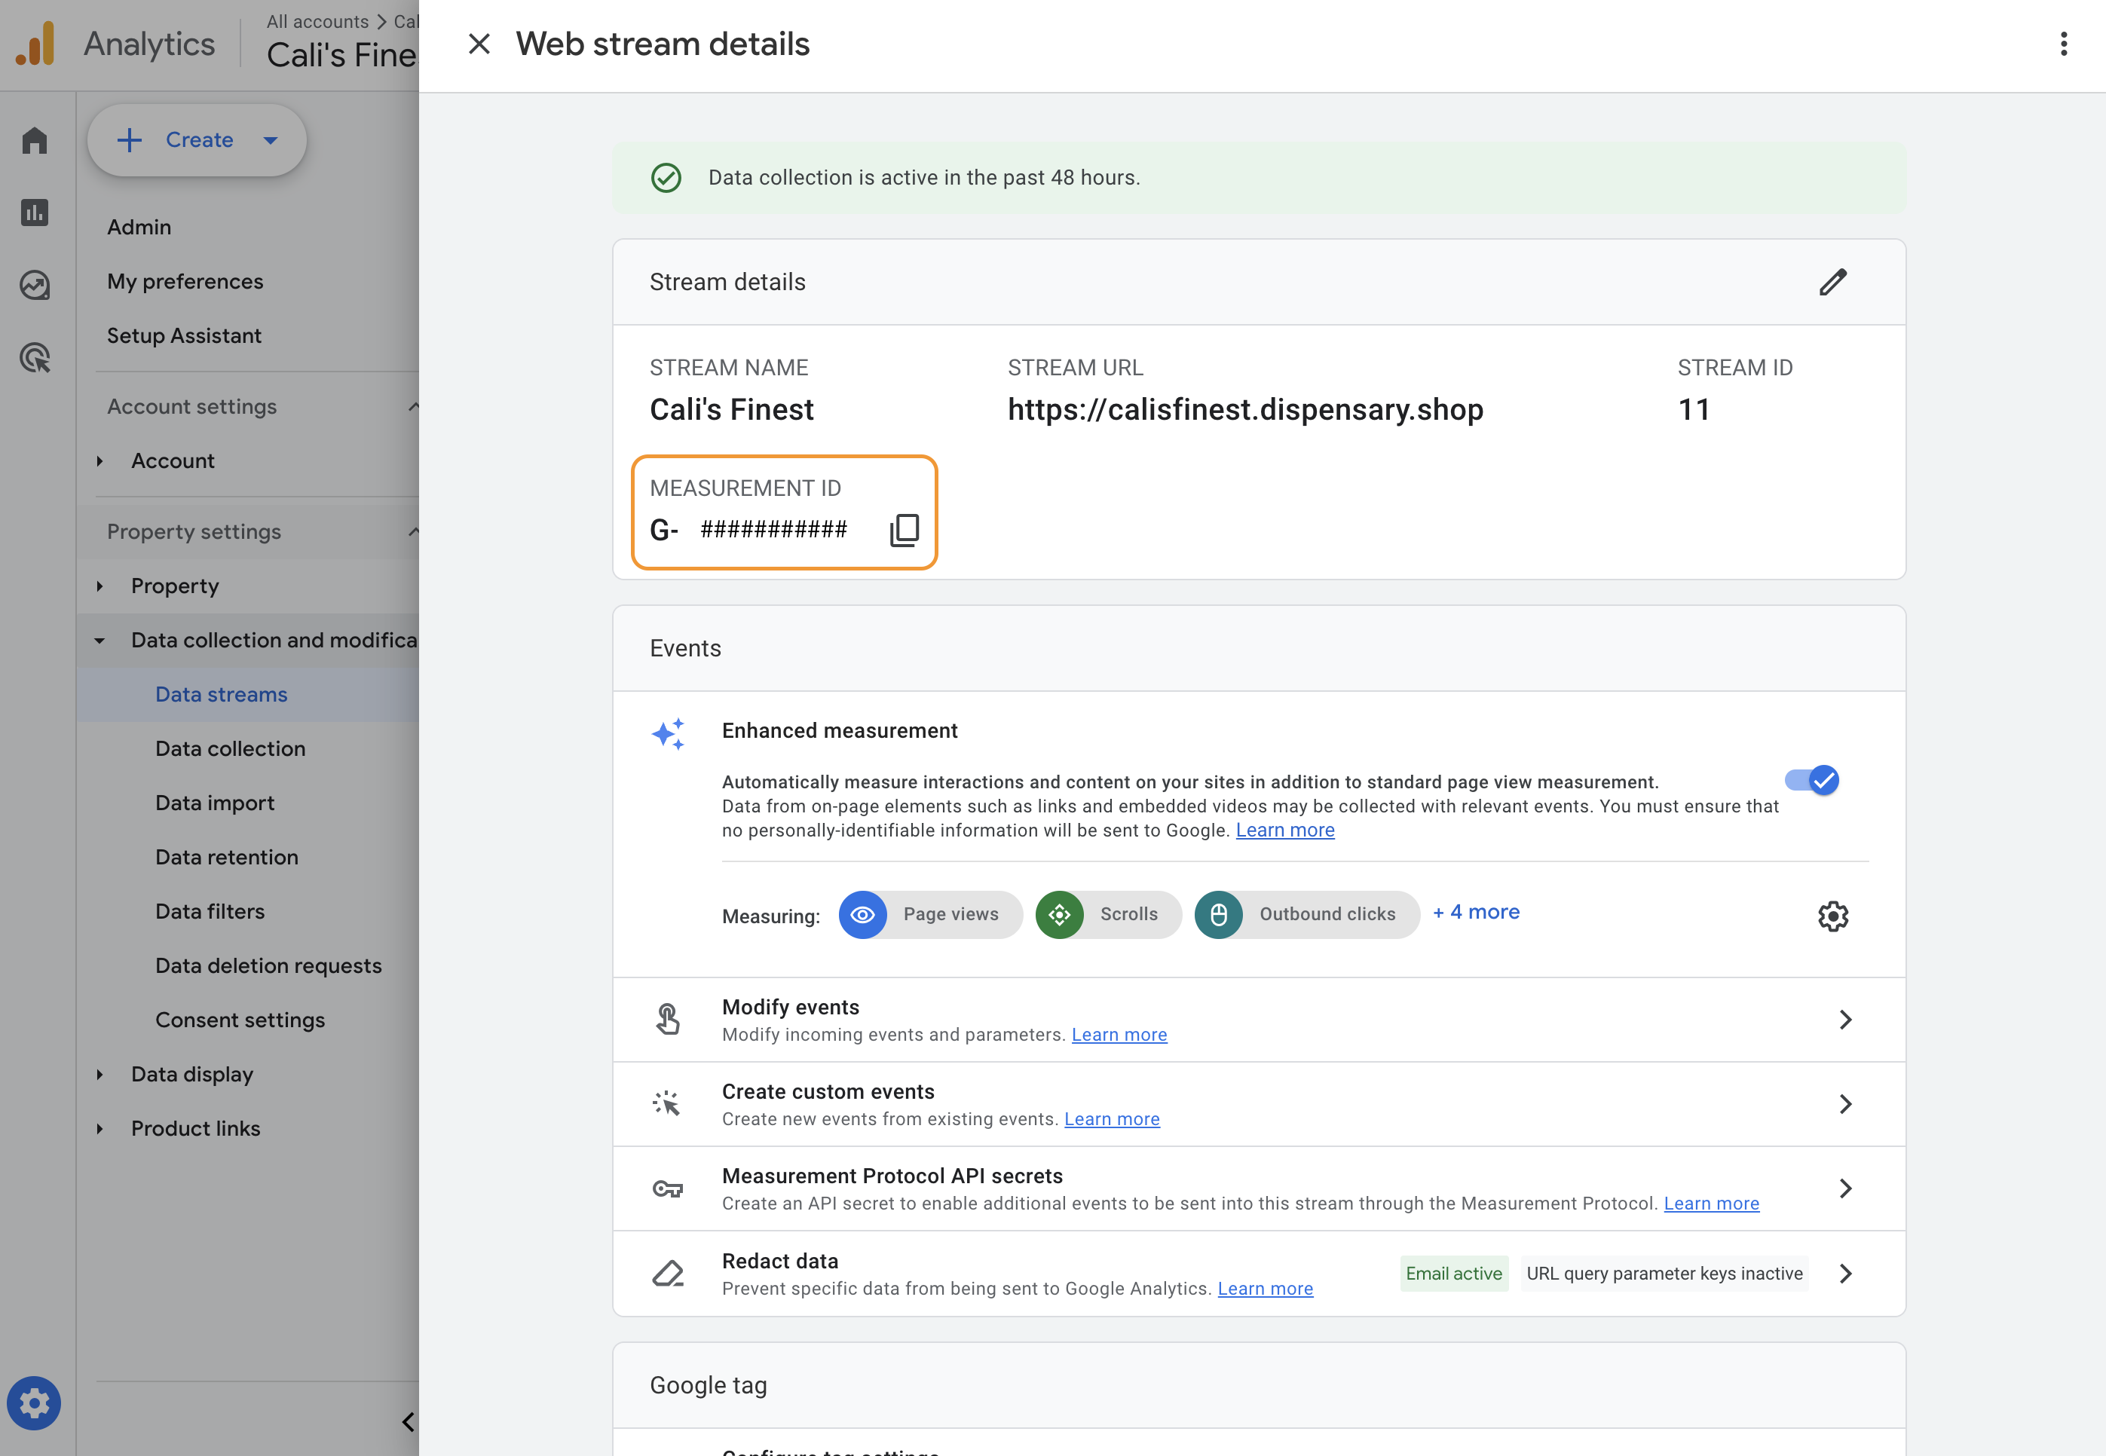Open Create custom events row

[x=1258, y=1104]
